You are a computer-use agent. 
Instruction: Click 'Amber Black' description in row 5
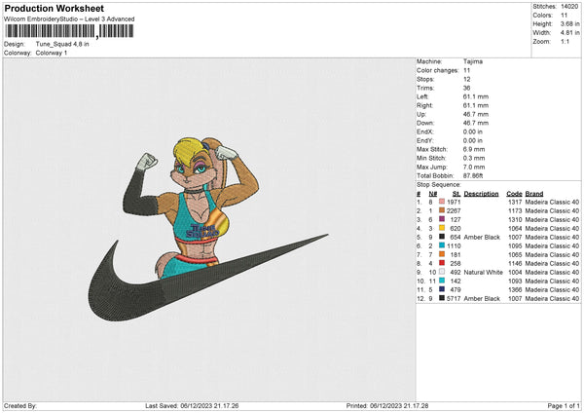(482, 237)
